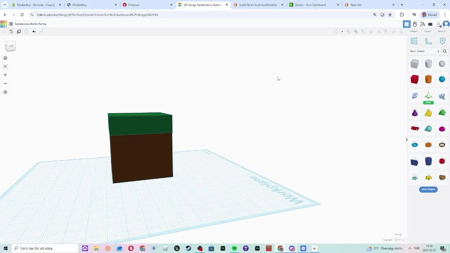The width and height of the screenshot is (450, 253).
Task: Open the user profile avatar
Action: pyautogui.click(x=446, y=24)
